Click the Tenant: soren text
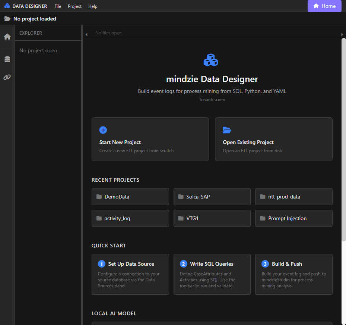 (212, 100)
